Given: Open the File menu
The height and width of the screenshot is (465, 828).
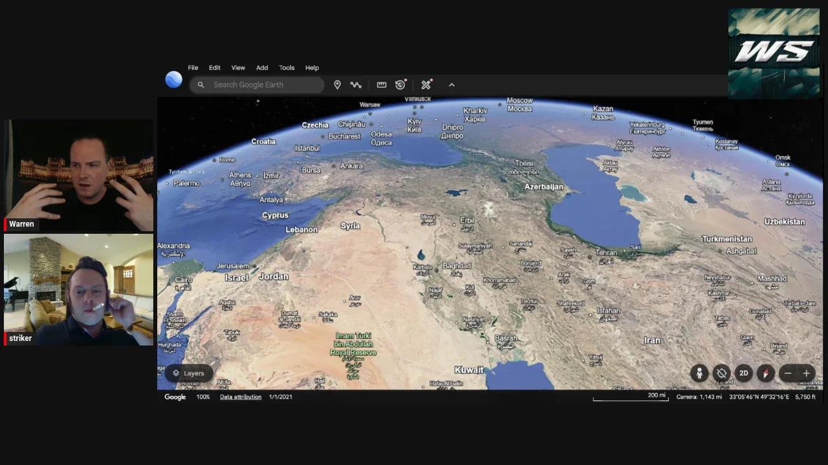Looking at the screenshot, I should (193, 67).
